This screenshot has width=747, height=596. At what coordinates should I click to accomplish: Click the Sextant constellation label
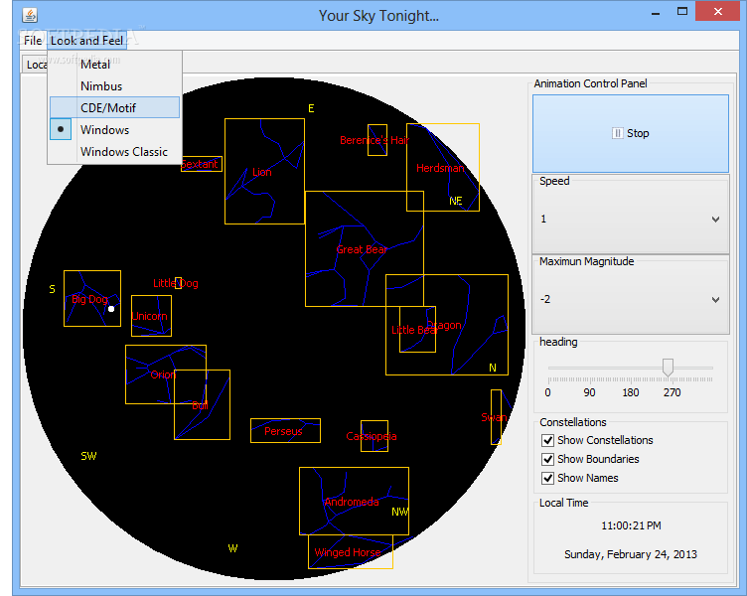click(200, 164)
